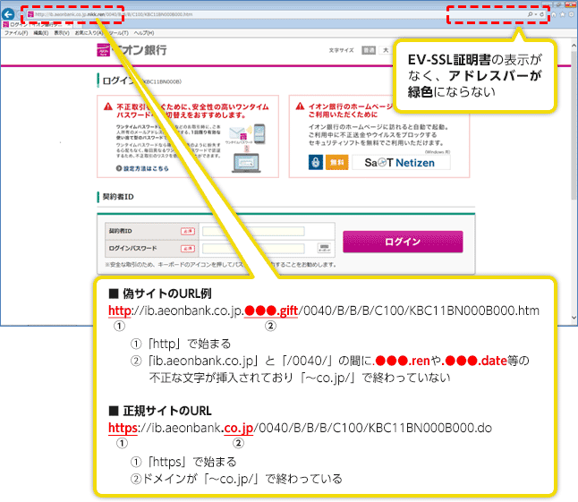
Task: Open the 表示(V) menu
Action: (62, 33)
